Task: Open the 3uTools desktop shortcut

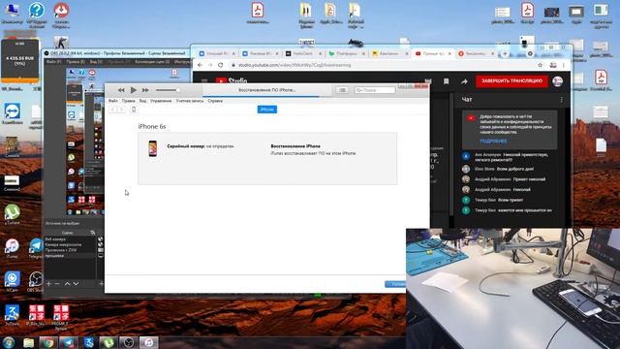Action: tap(12, 314)
